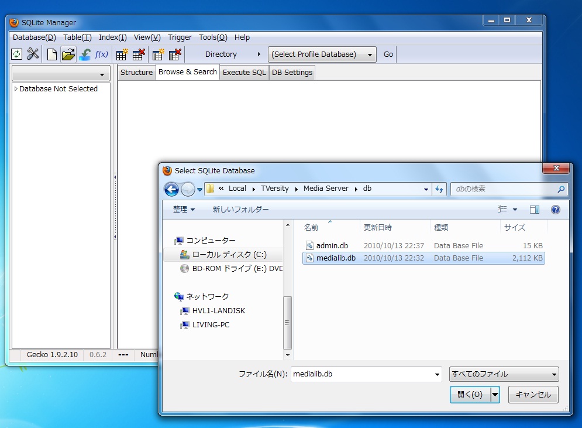This screenshot has width=582, height=428.
Task: Open the Select Profile Database dropdown
Action: pos(322,54)
